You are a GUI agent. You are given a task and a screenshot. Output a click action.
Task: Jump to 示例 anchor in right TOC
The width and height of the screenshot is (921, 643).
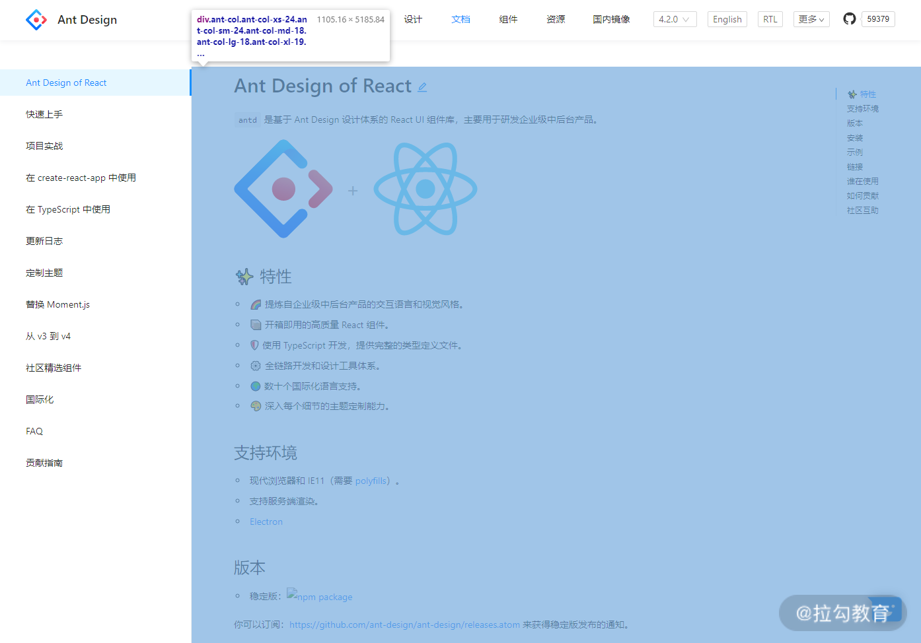click(855, 152)
